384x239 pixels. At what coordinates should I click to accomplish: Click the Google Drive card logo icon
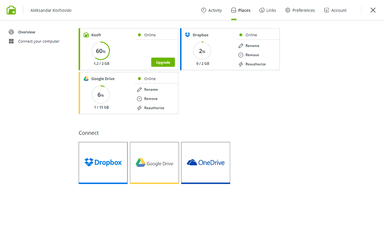click(x=86, y=78)
